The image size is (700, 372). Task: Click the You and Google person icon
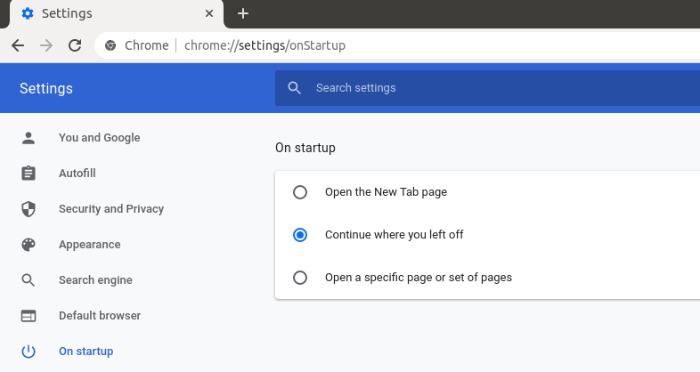[x=28, y=138]
